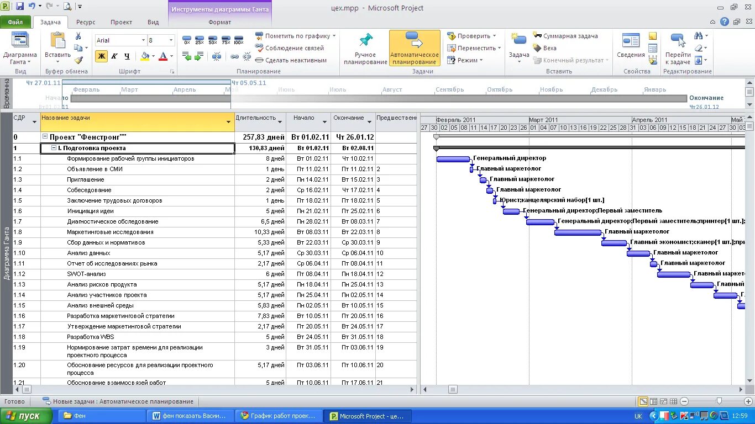Open the font size 8 dropdown

click(171, 40)
